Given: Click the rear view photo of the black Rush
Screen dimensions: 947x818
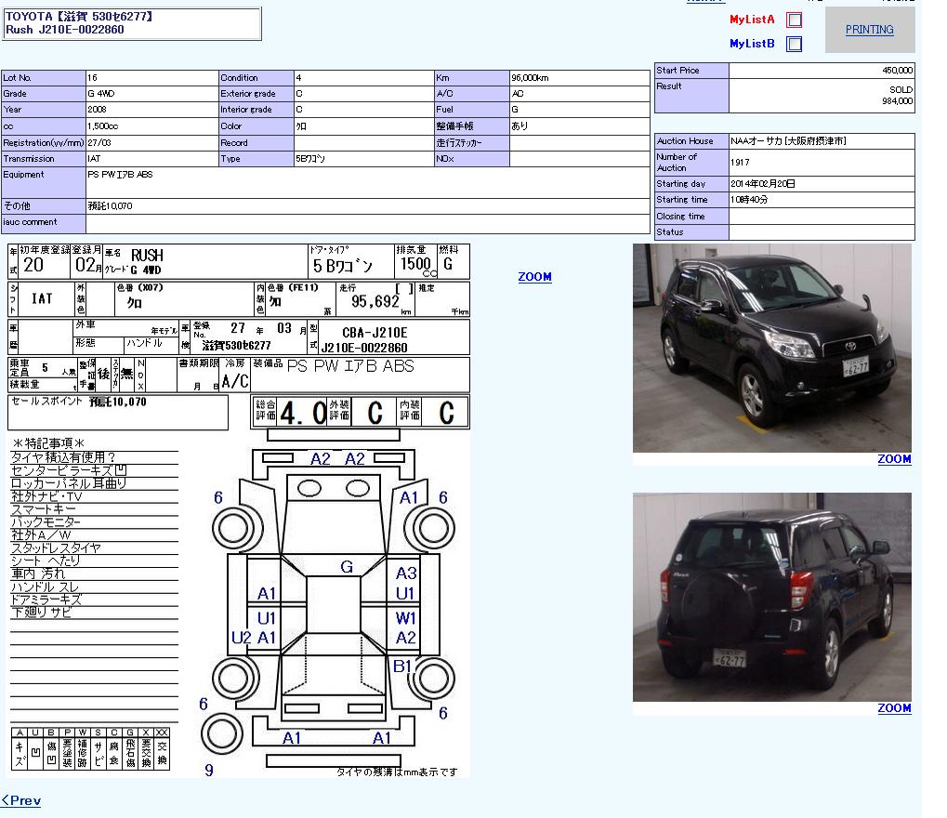Looking at the screenshot, I should click(x=771, y=597).
